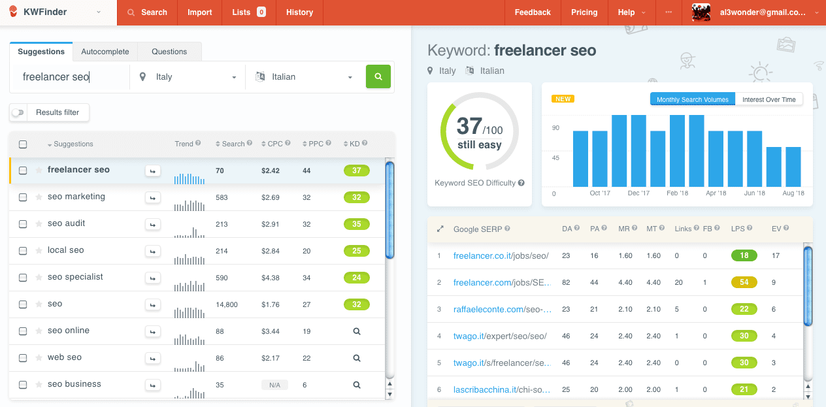Switch to the Questions tab
This screenshot has width=826, height=407.
169,52
